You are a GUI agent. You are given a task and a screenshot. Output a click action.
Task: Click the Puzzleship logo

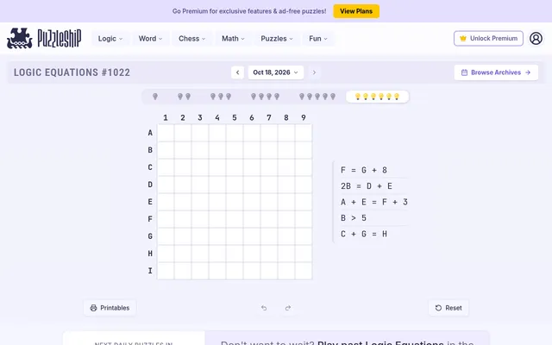(x=44, y=38)
